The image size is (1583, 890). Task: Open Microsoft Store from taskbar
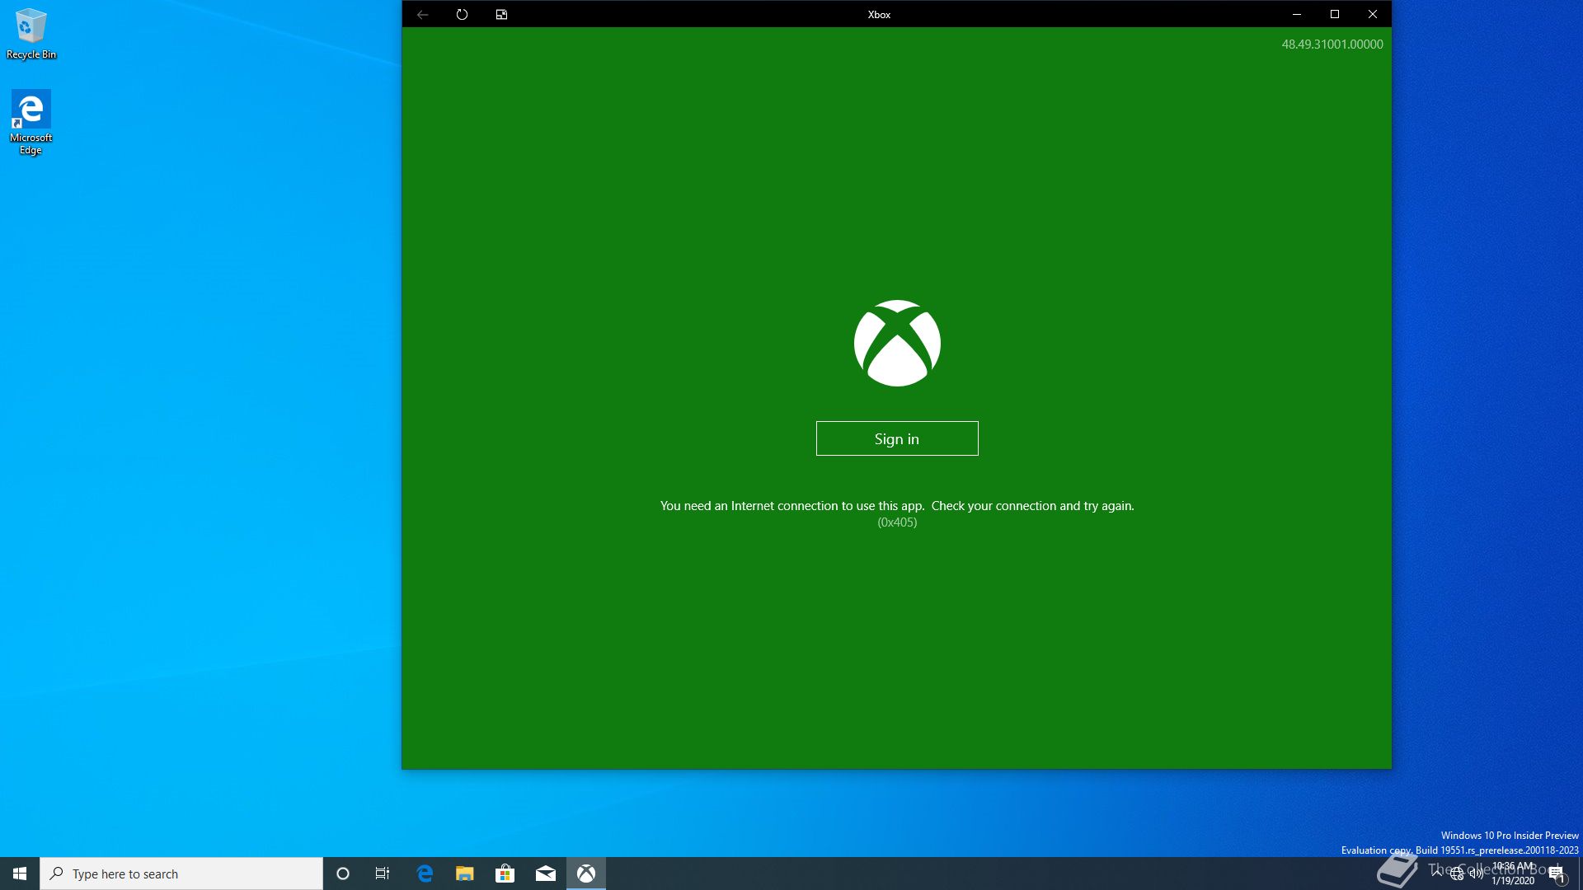pos(505,874)
